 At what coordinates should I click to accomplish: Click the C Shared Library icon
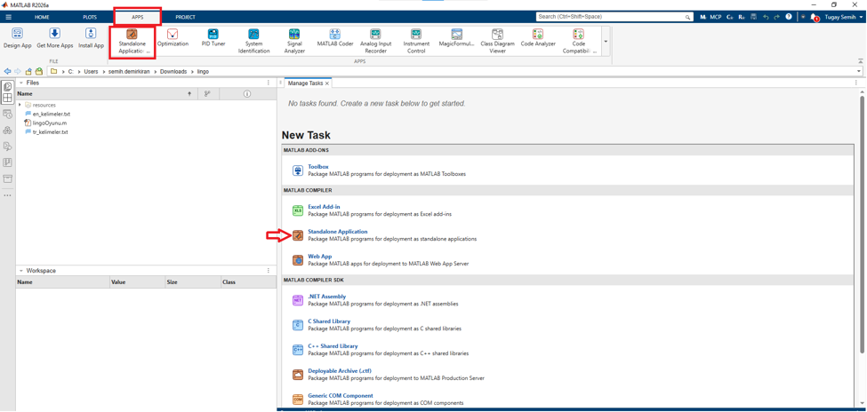click(x=298, y=325)
